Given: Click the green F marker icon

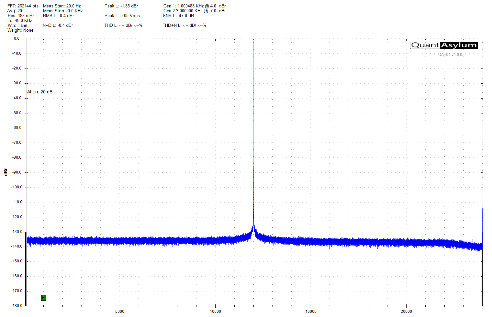Looking at the screenshot, I should pos(43,298).
